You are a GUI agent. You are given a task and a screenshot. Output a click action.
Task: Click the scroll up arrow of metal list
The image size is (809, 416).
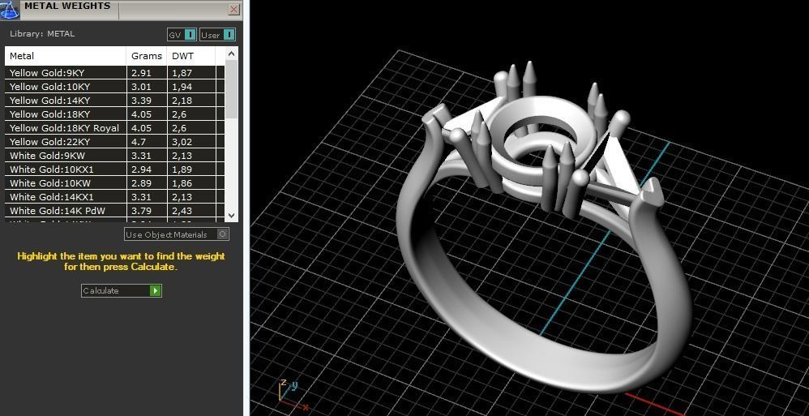[x=232, y=54]
